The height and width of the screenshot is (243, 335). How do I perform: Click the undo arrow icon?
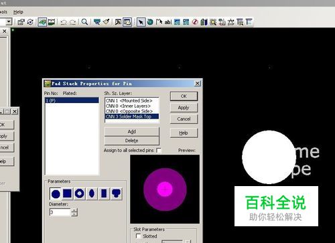[64, 22]
